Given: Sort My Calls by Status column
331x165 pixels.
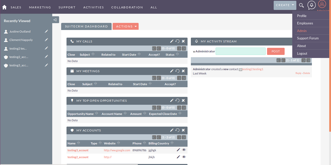Looking at the screenshot, I should pos(177,54).
